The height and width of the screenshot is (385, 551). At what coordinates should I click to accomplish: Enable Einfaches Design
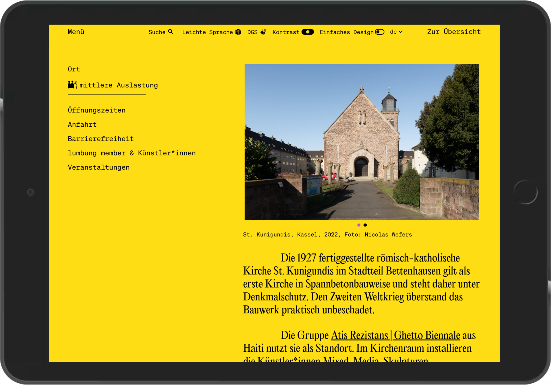(379, 32)
